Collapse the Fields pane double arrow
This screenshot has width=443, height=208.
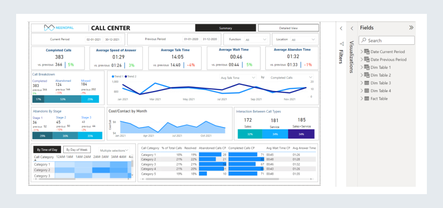click(411, 28)
